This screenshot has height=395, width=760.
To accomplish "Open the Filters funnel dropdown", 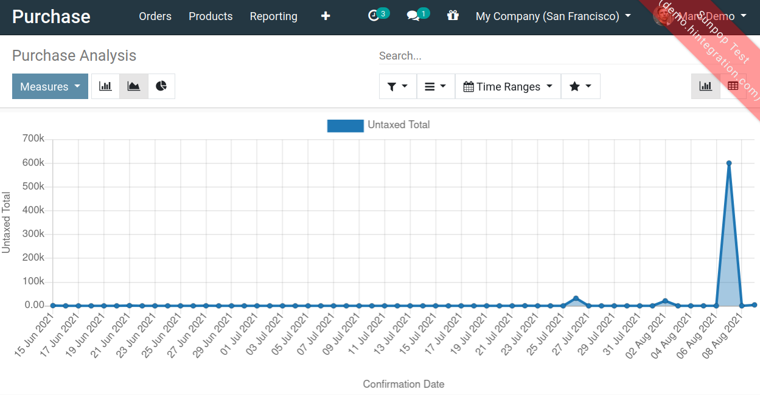I will [398, 86].
